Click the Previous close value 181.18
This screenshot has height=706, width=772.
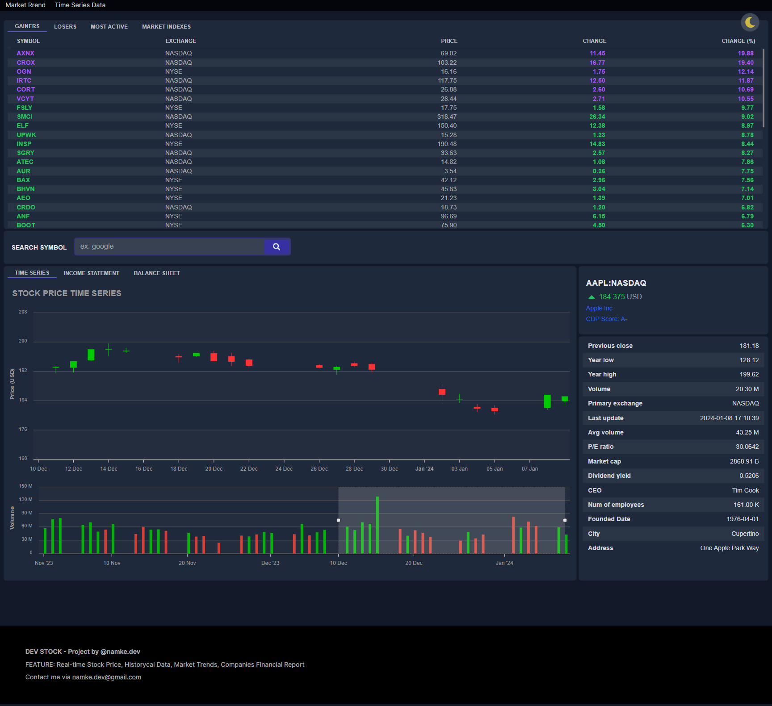tap(749, 346)
